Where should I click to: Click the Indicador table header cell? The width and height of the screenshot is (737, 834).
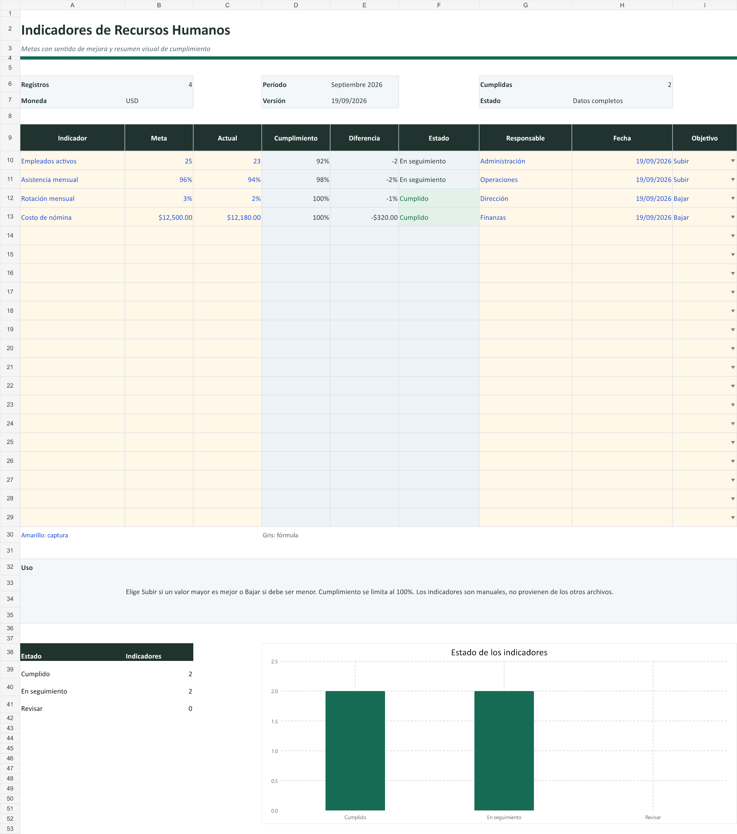click(x=72, y=138)
